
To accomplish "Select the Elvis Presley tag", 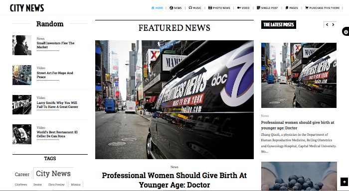I will tap(56, 185).
